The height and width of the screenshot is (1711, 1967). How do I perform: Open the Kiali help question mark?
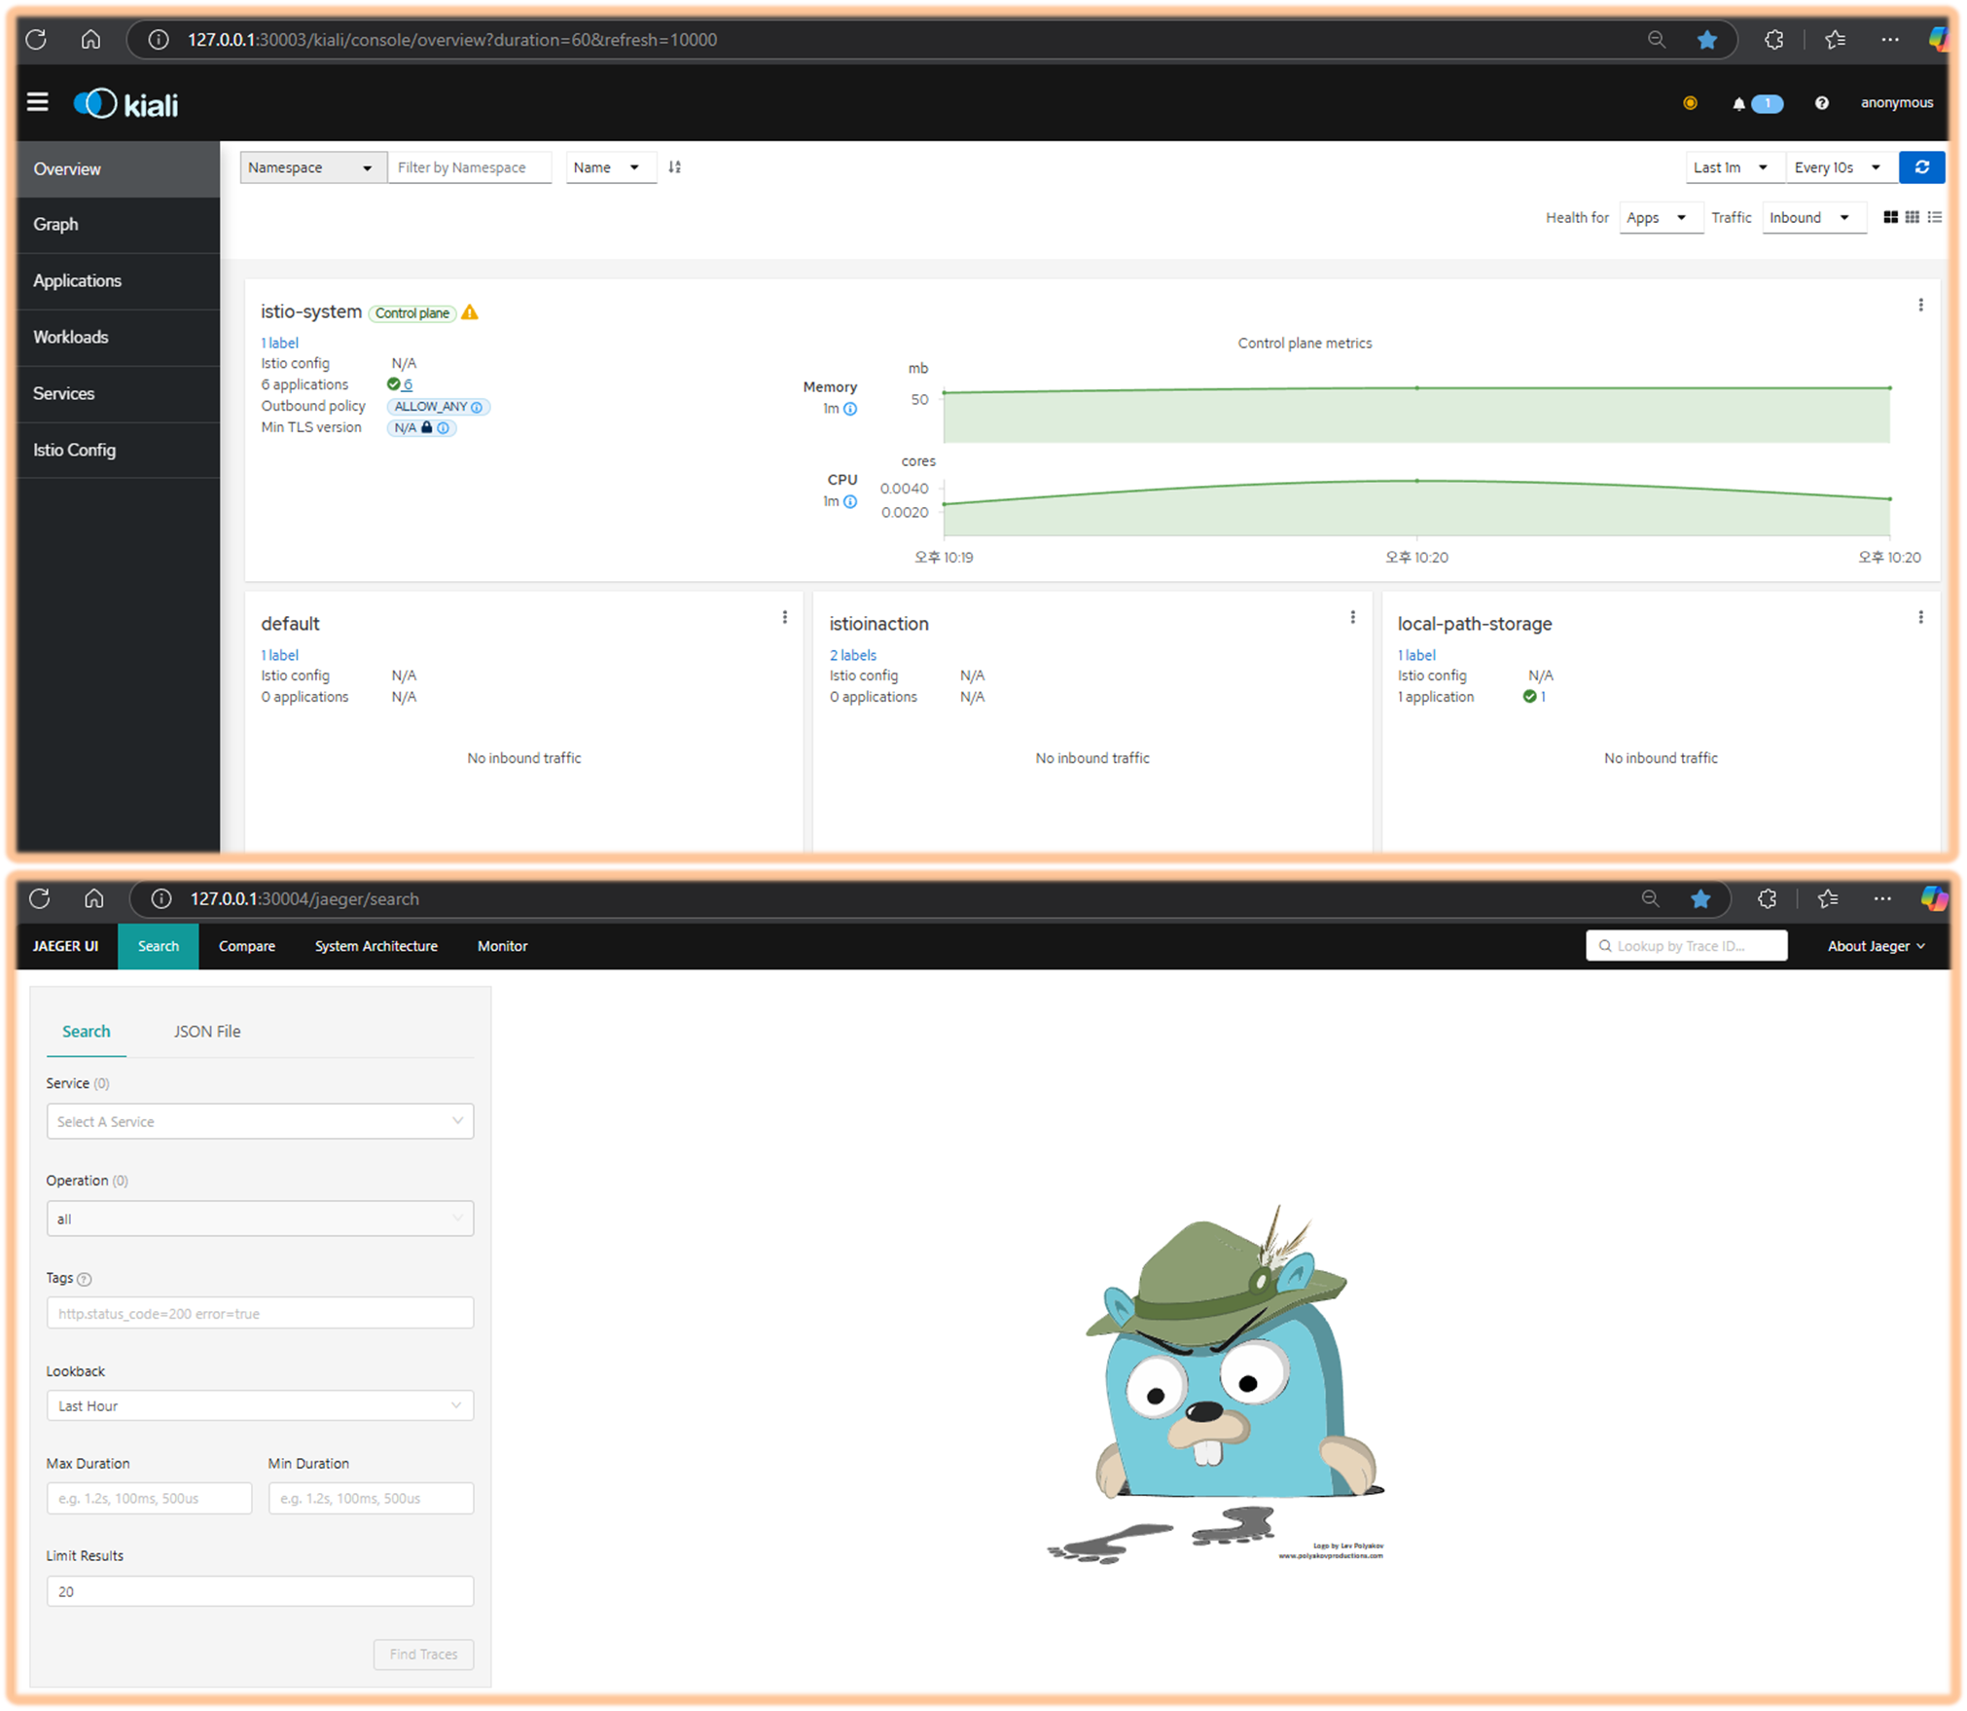tap(1821, 103)
